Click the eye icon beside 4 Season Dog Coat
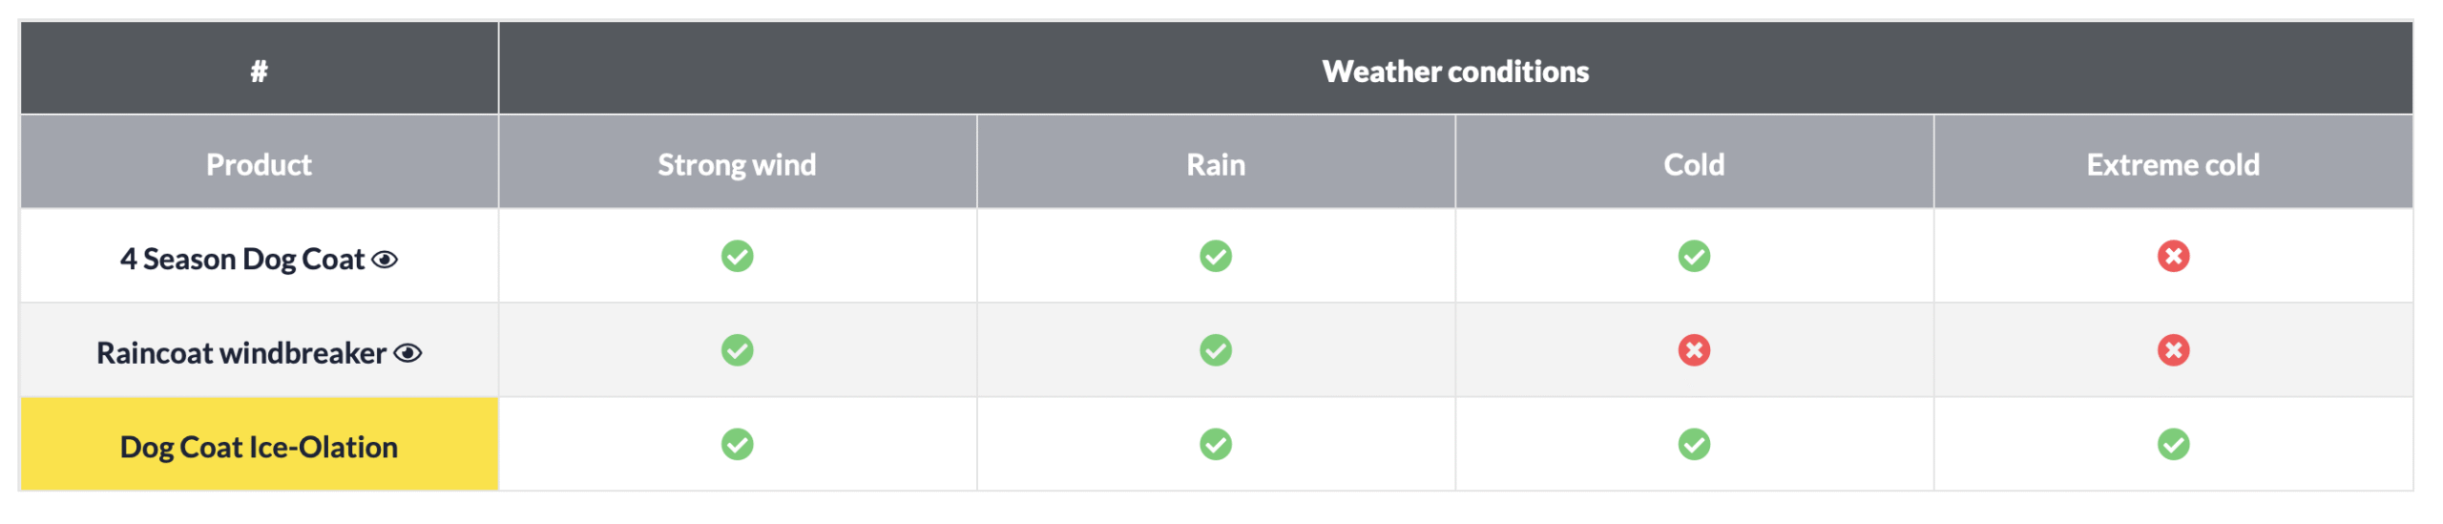Image resolution: width=2443 pixels, height=524 pixels. click(x=385, y=260)
